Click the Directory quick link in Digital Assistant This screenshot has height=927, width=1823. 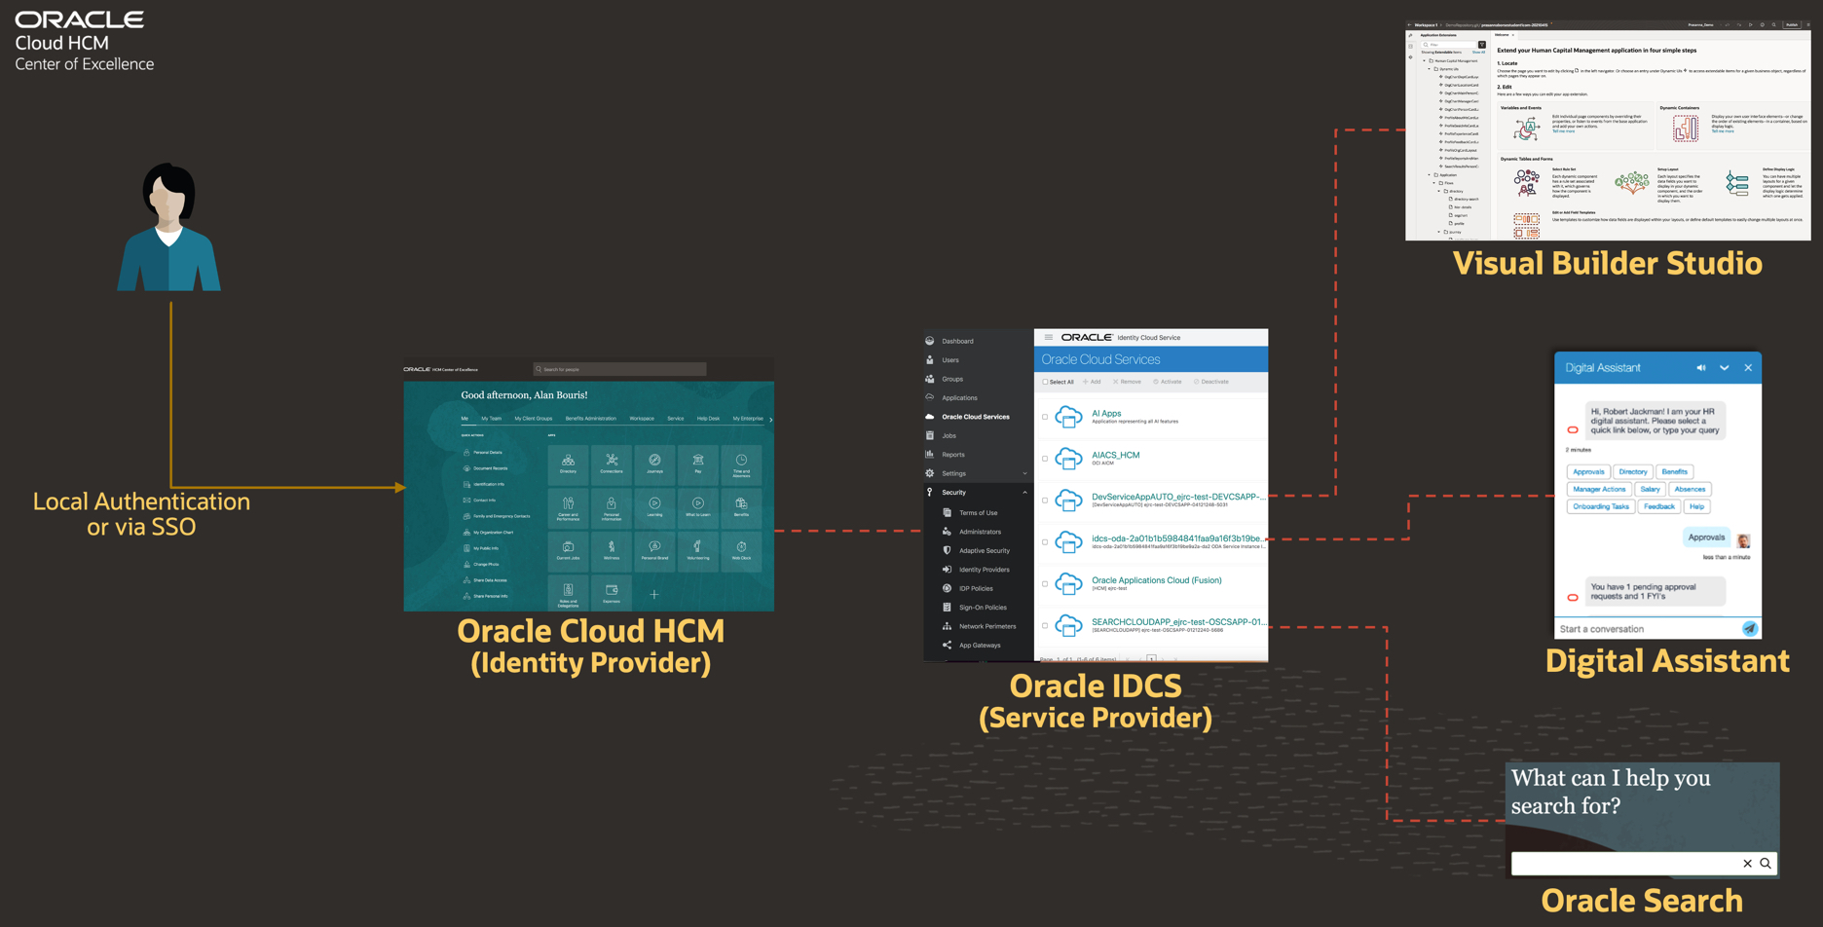[x=1633, y=472]
